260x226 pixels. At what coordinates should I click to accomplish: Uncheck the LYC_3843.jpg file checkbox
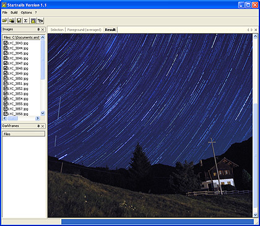tap(6, 43)
